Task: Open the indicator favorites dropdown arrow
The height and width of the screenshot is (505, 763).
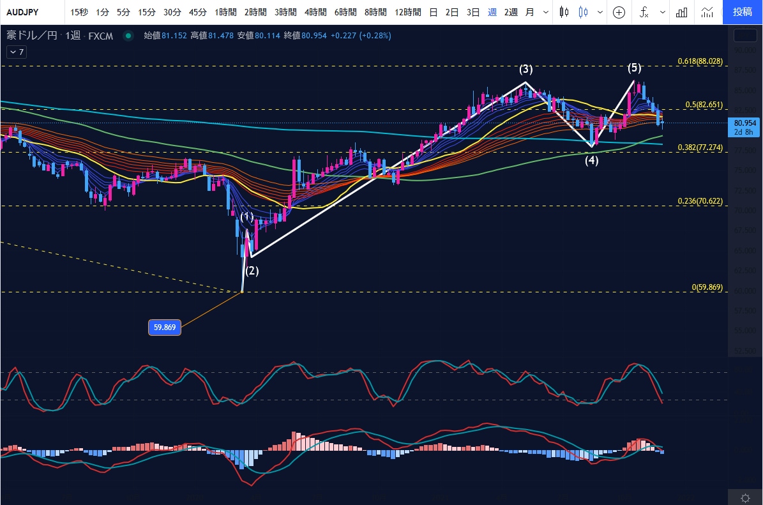Action: (662, 12)
